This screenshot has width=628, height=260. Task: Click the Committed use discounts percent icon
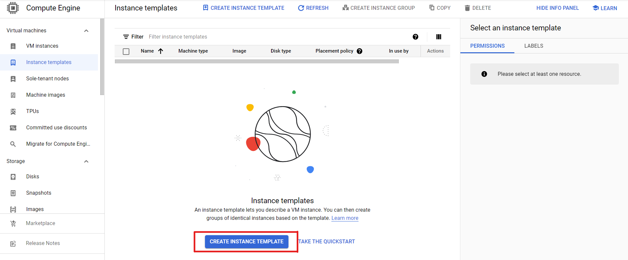(x=13, y=128)
